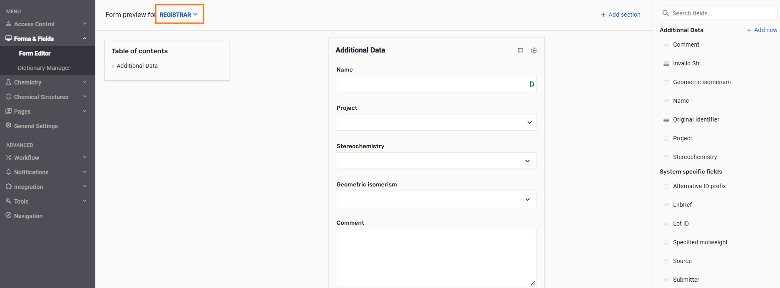The width and height of the screenshot is (780, 288).
Task: Expand the Stereochemistry dropdown field
Action: coord(436,161)
